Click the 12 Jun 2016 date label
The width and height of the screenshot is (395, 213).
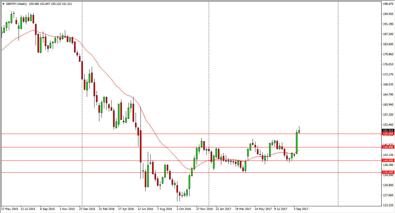pyautogui.click(x=145, y=209)
